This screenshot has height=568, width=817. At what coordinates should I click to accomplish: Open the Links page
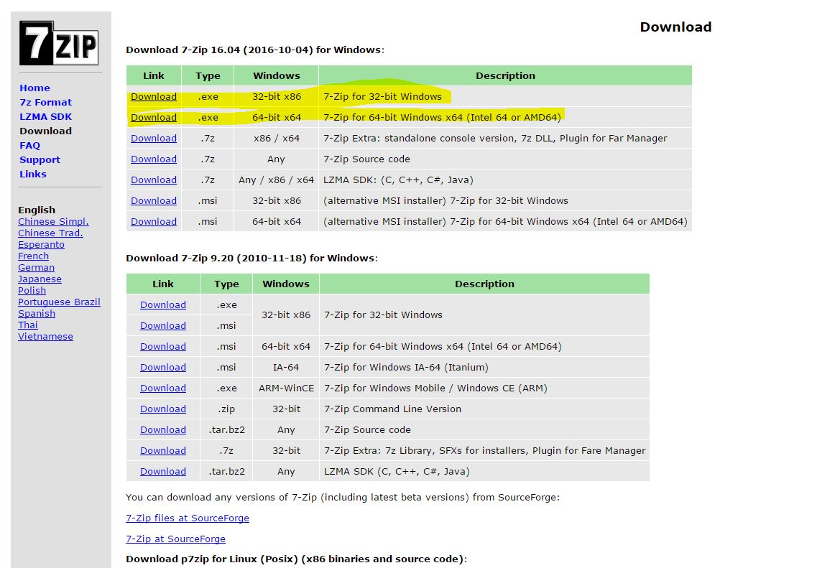tap(33, 174)
